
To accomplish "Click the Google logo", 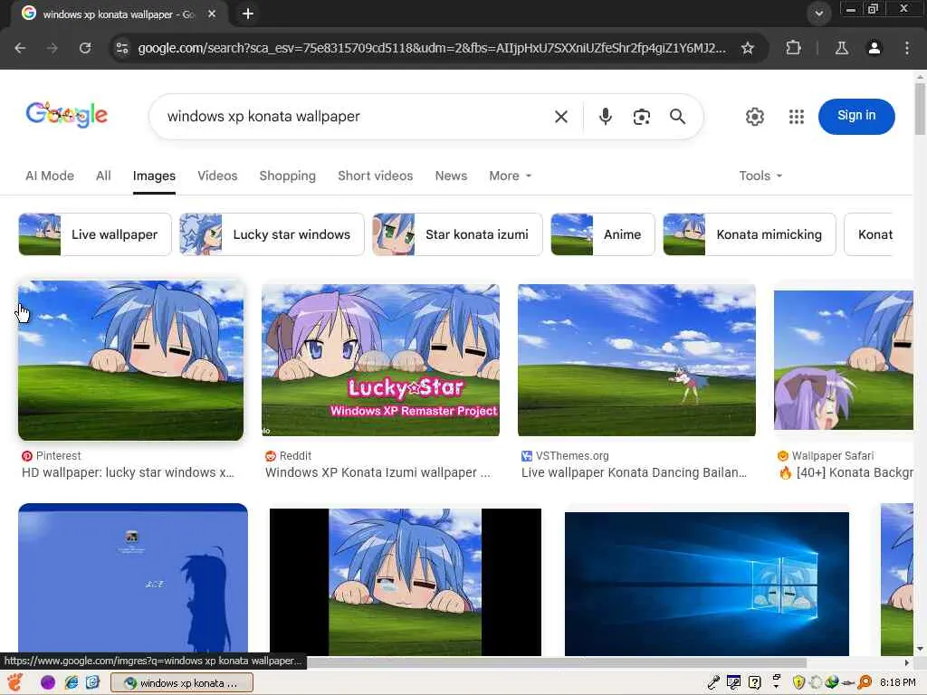I will (x=66, y=115).
